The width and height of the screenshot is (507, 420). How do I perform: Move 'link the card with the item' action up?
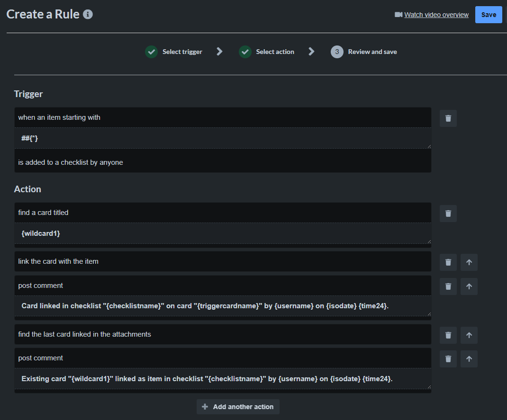click(469, 262)
